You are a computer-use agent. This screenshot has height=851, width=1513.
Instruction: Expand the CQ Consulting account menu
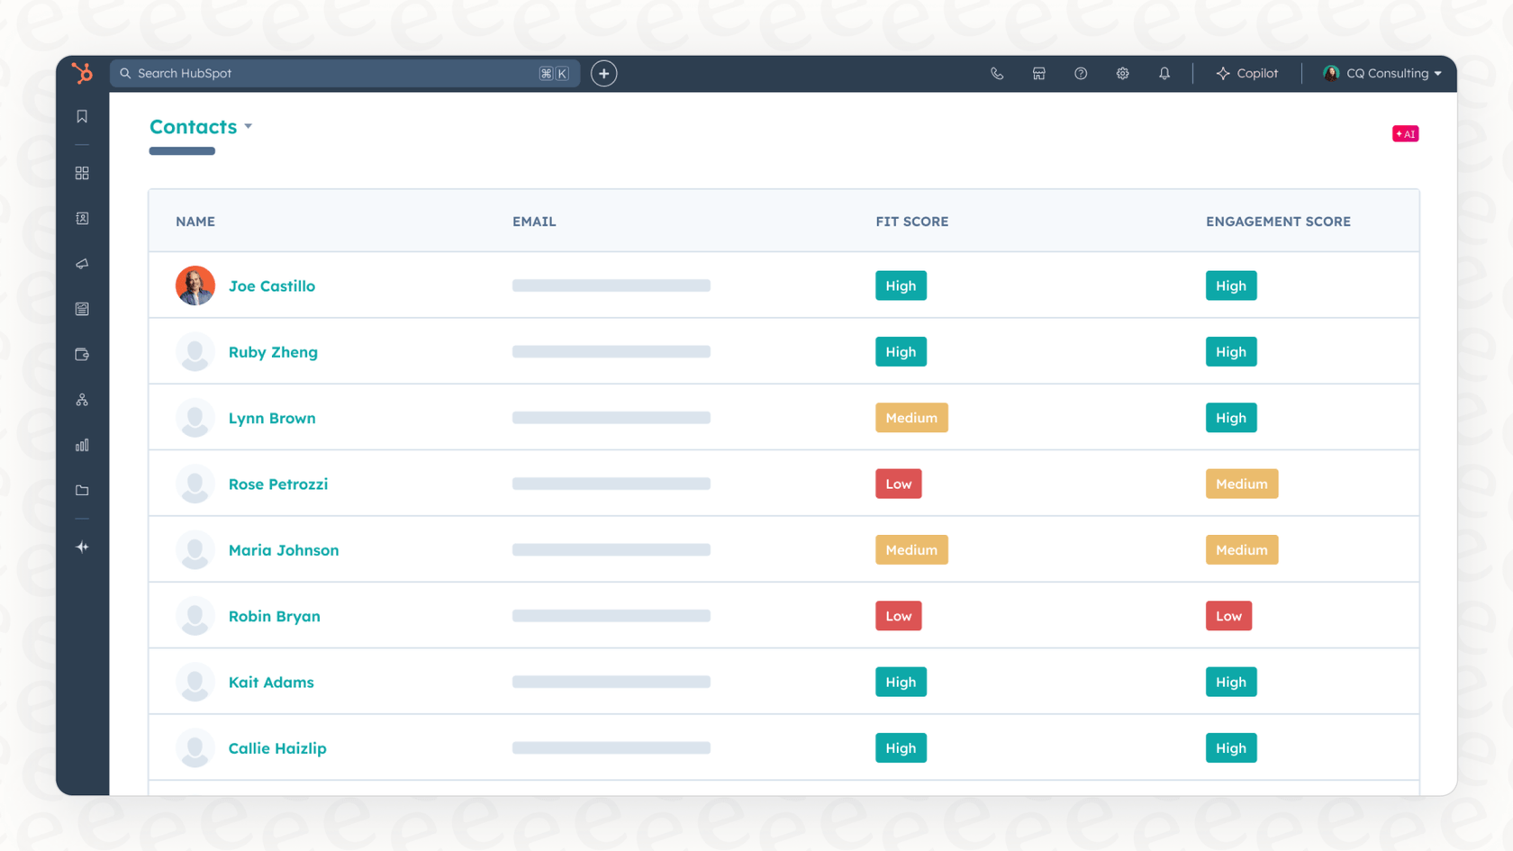(x=1382, y=73)
